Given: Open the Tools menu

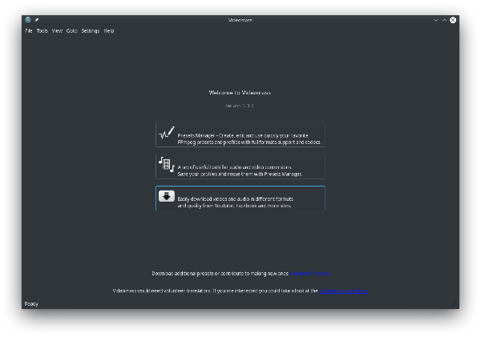Looking at the screenshot, I should click(x=42, y=30).
